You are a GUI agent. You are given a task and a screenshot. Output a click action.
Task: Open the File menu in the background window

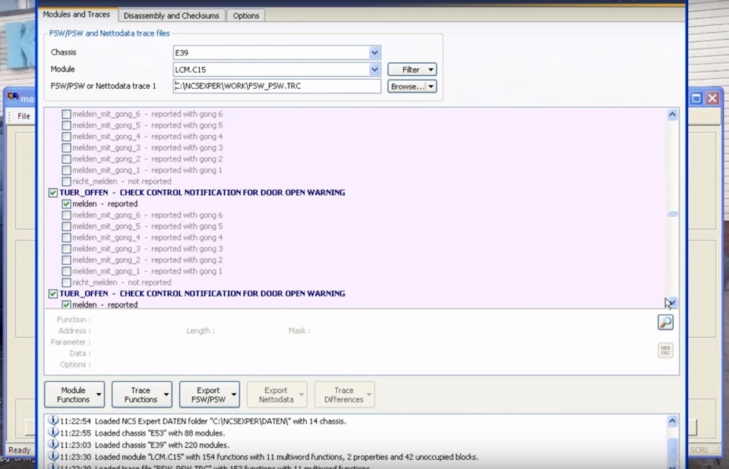[x=24, y=116]
